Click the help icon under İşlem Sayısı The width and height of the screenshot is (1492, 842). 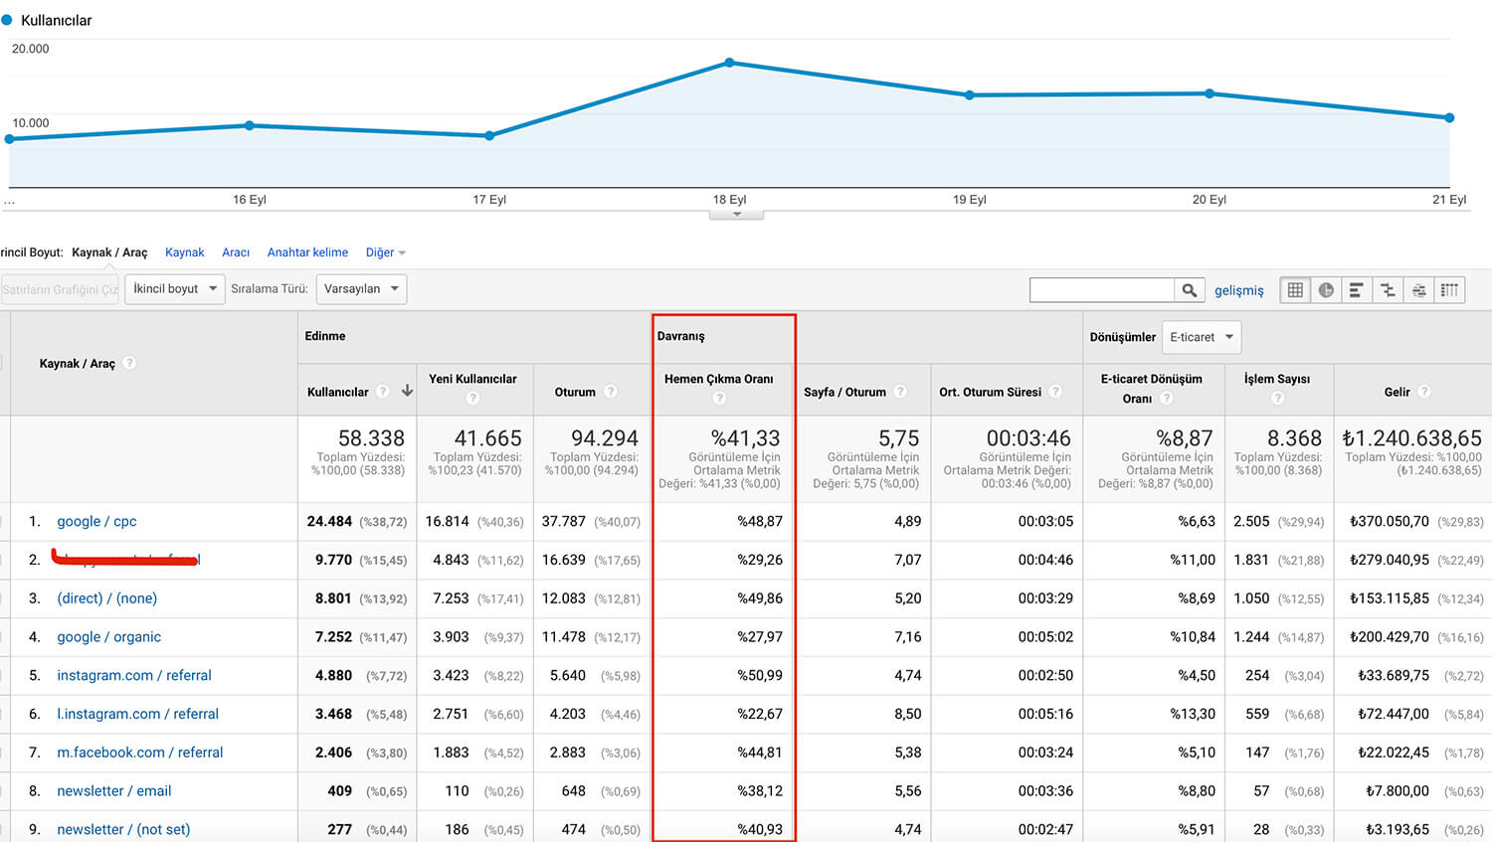click(1278, 398)
